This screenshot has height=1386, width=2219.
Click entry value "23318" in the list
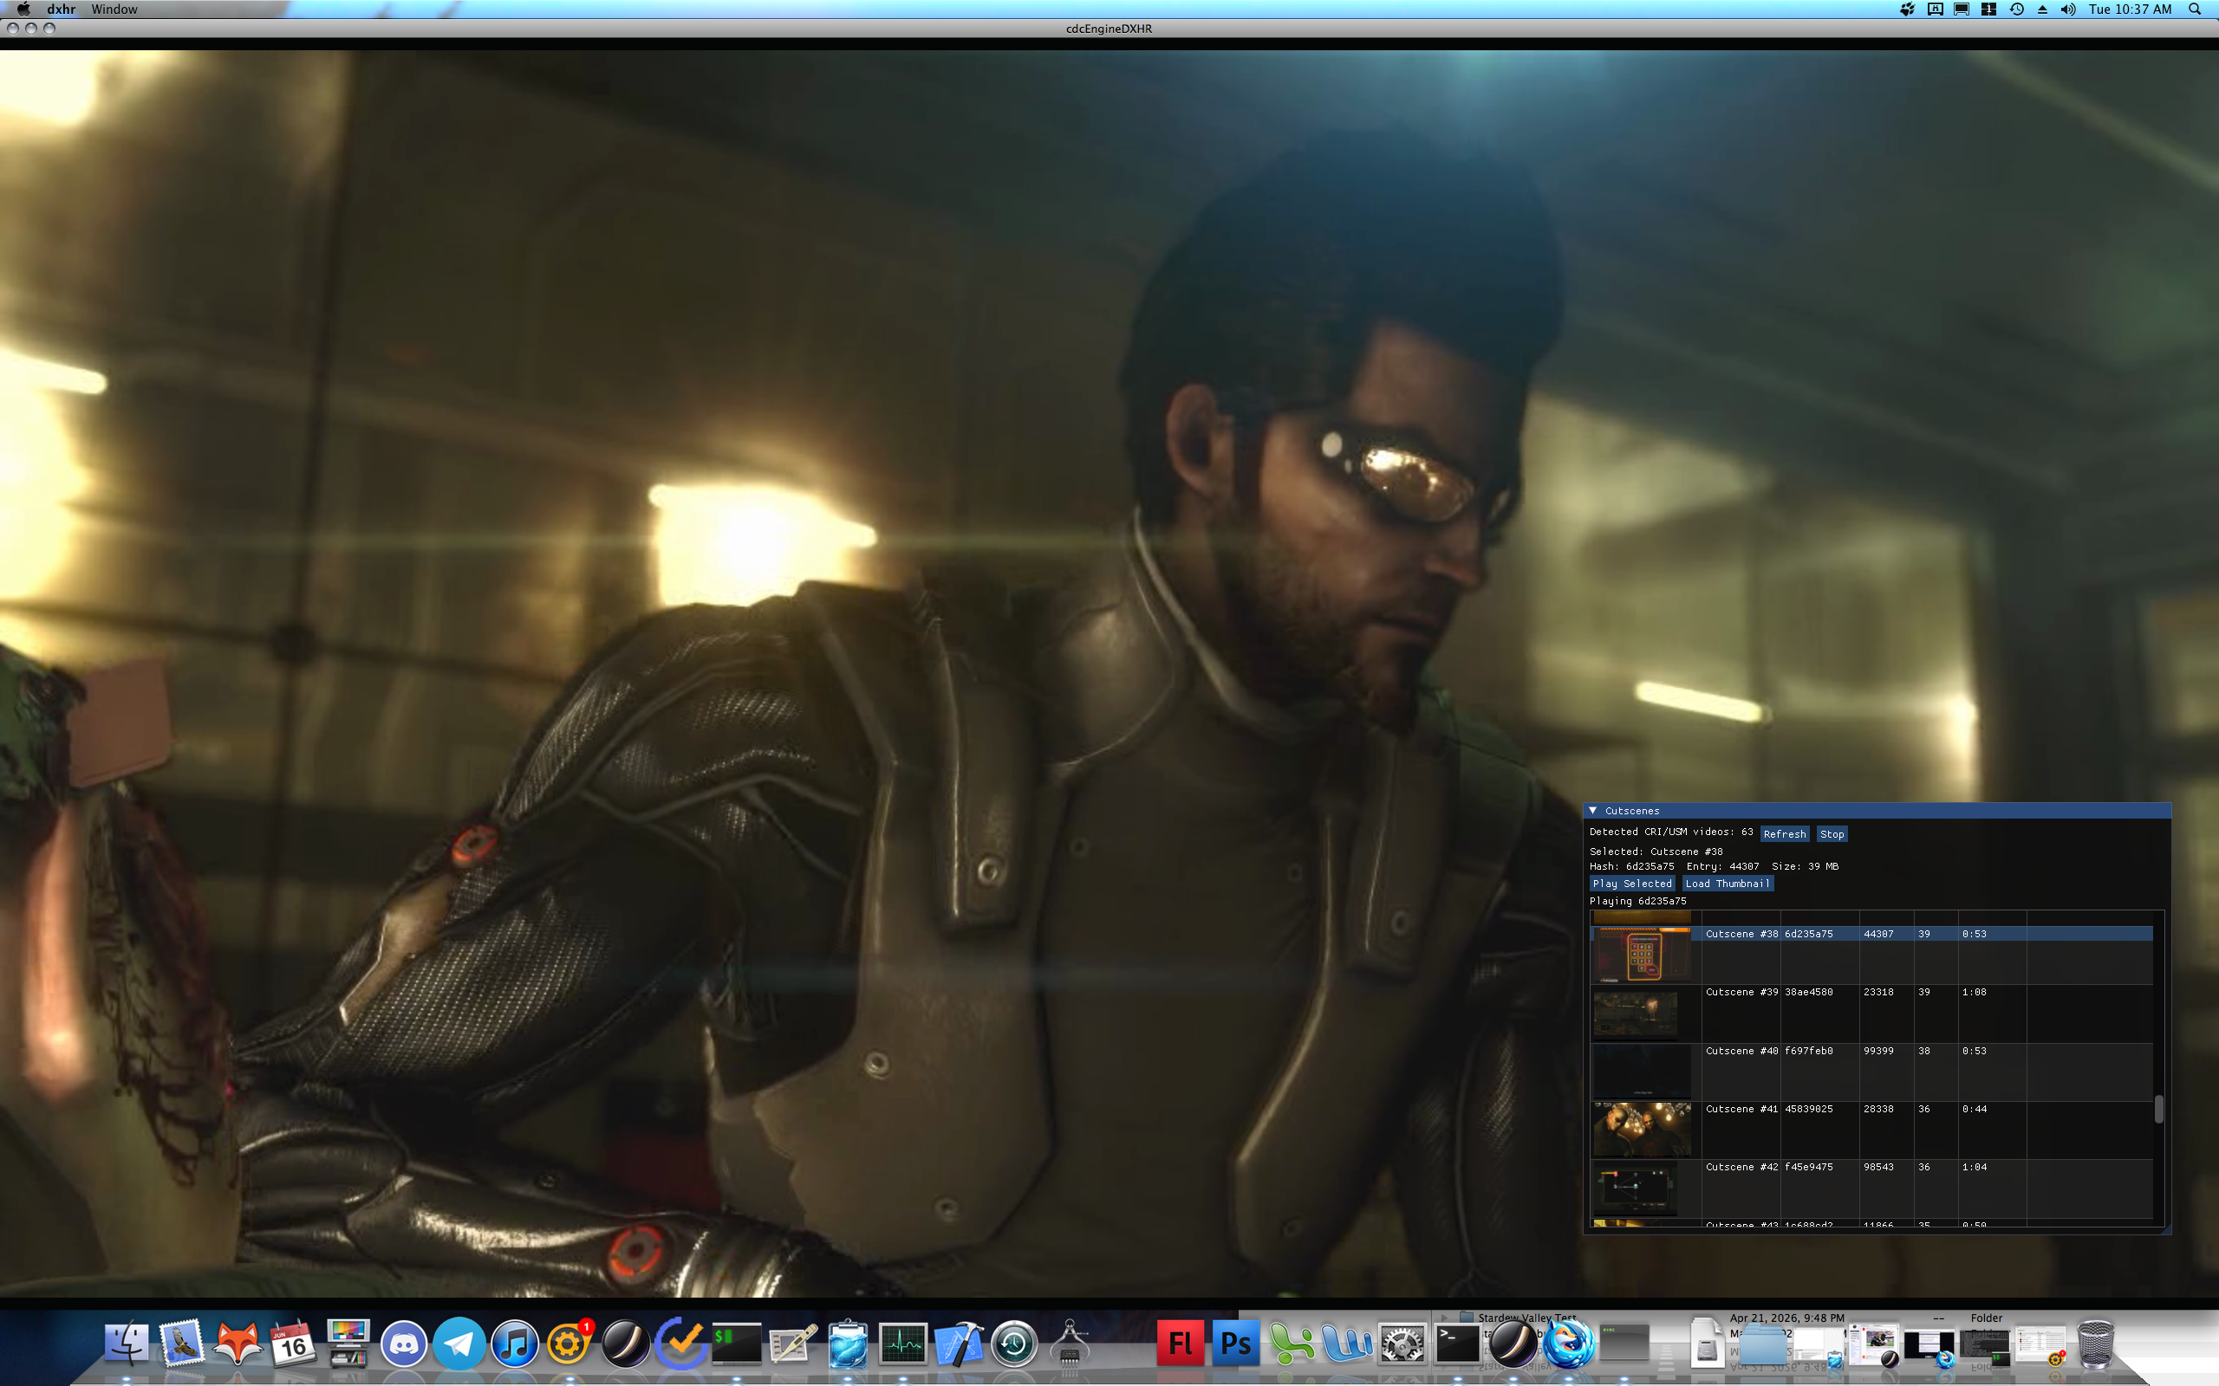coord(1877,992)
